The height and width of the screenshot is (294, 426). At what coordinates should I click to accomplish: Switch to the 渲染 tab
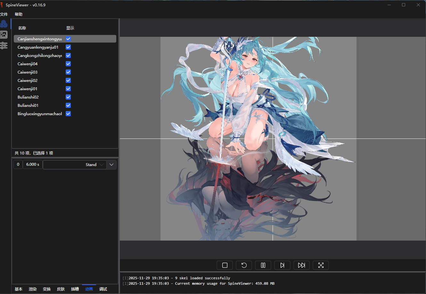click(x=33, y=289)
